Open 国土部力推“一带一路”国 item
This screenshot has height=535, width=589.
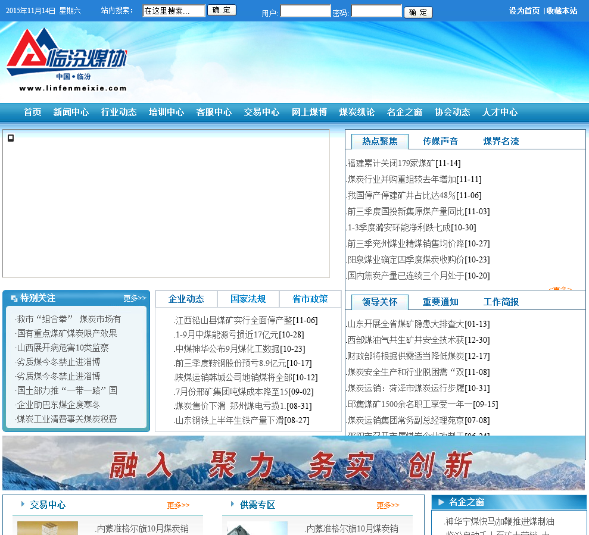67,391
